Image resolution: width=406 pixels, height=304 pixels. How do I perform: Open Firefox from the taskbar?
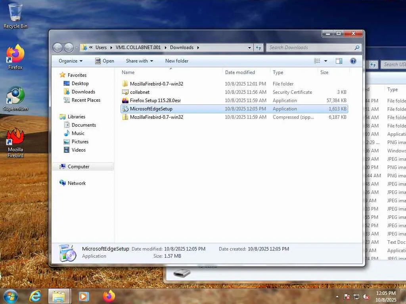pos(109,296)
